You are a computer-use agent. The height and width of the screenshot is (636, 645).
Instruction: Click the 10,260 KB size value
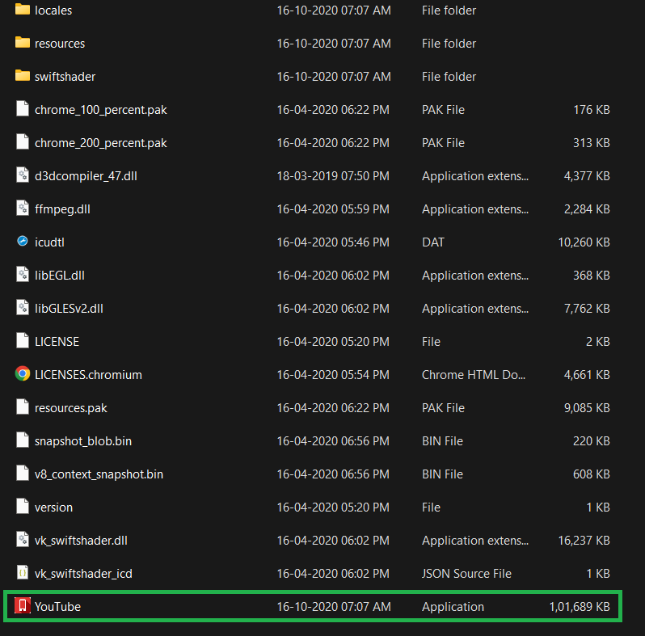click(x=584, y=242)
